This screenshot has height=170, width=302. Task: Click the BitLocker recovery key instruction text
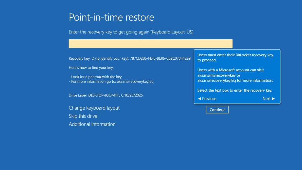[235, 57]
